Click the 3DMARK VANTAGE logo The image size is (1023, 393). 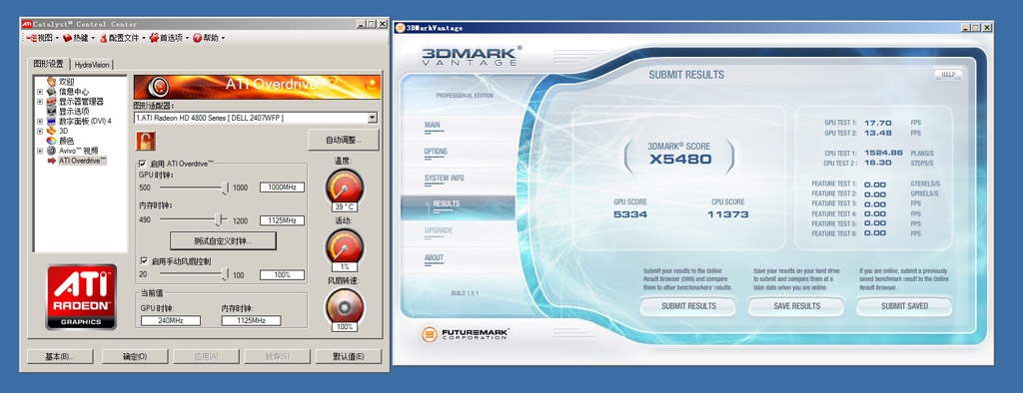pos(472,56)
